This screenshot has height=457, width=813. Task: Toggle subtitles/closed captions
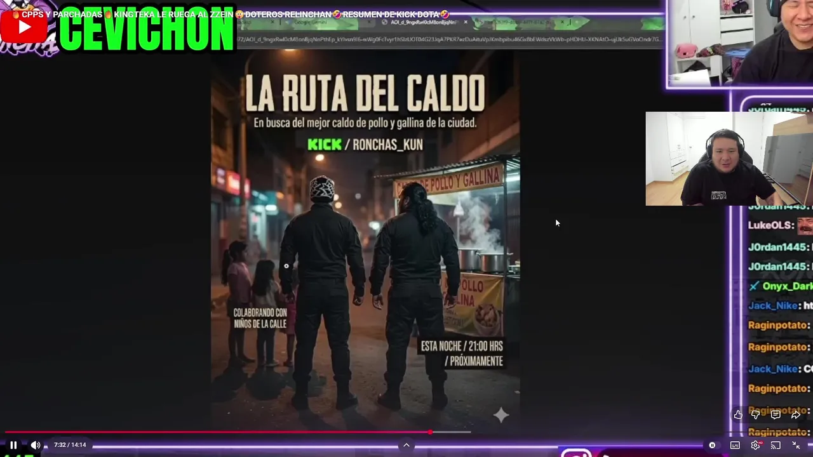click(x=735, y=445)
